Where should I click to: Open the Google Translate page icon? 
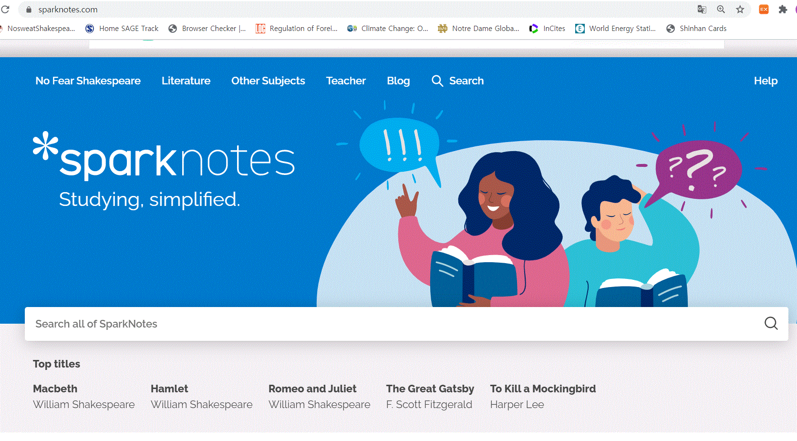pos(702,10)
